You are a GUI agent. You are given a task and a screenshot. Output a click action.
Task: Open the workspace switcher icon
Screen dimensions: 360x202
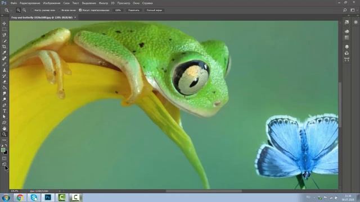[353, 10]
